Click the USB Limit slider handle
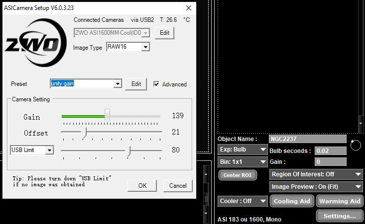This screenshot has height=224, width=365. (x=128, y=151)
